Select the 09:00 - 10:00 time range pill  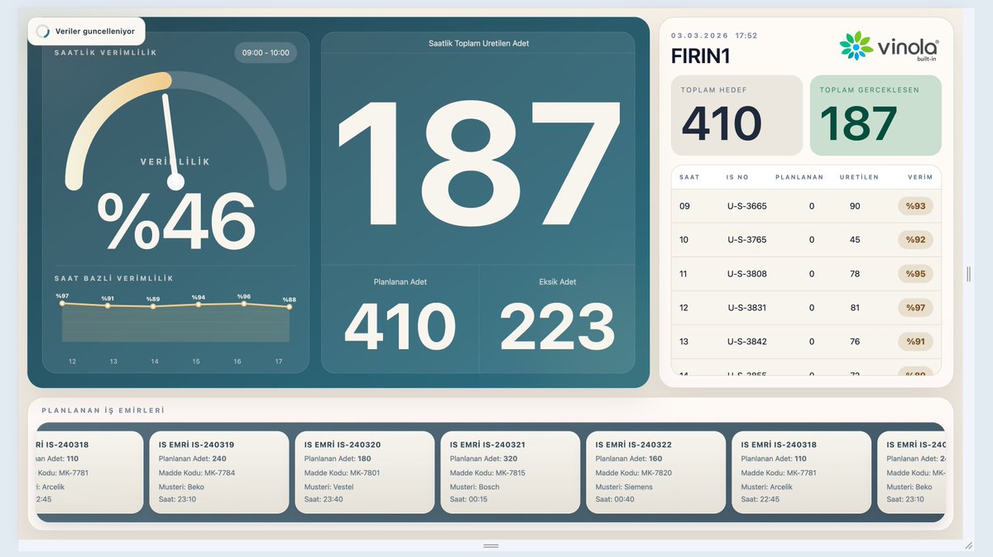pos(266,53)
